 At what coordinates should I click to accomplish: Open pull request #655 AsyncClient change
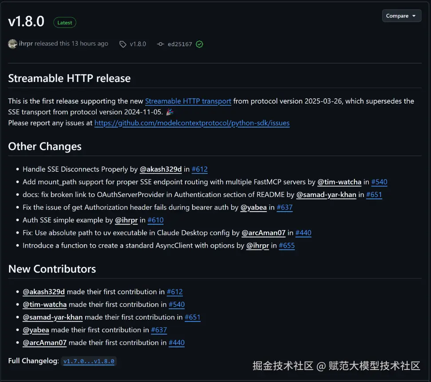(x=287, y=245)
